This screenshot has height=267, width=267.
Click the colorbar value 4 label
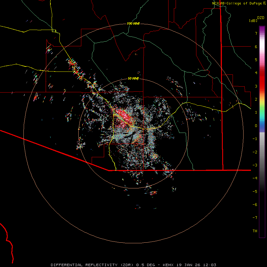(x=256, y=73)
